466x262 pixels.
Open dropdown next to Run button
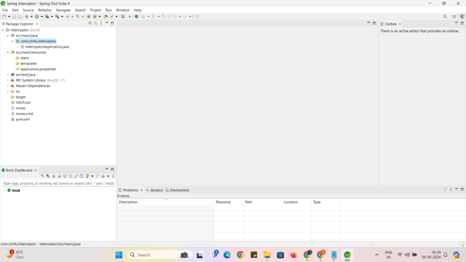pyautogui.click(x=41, y=17)
